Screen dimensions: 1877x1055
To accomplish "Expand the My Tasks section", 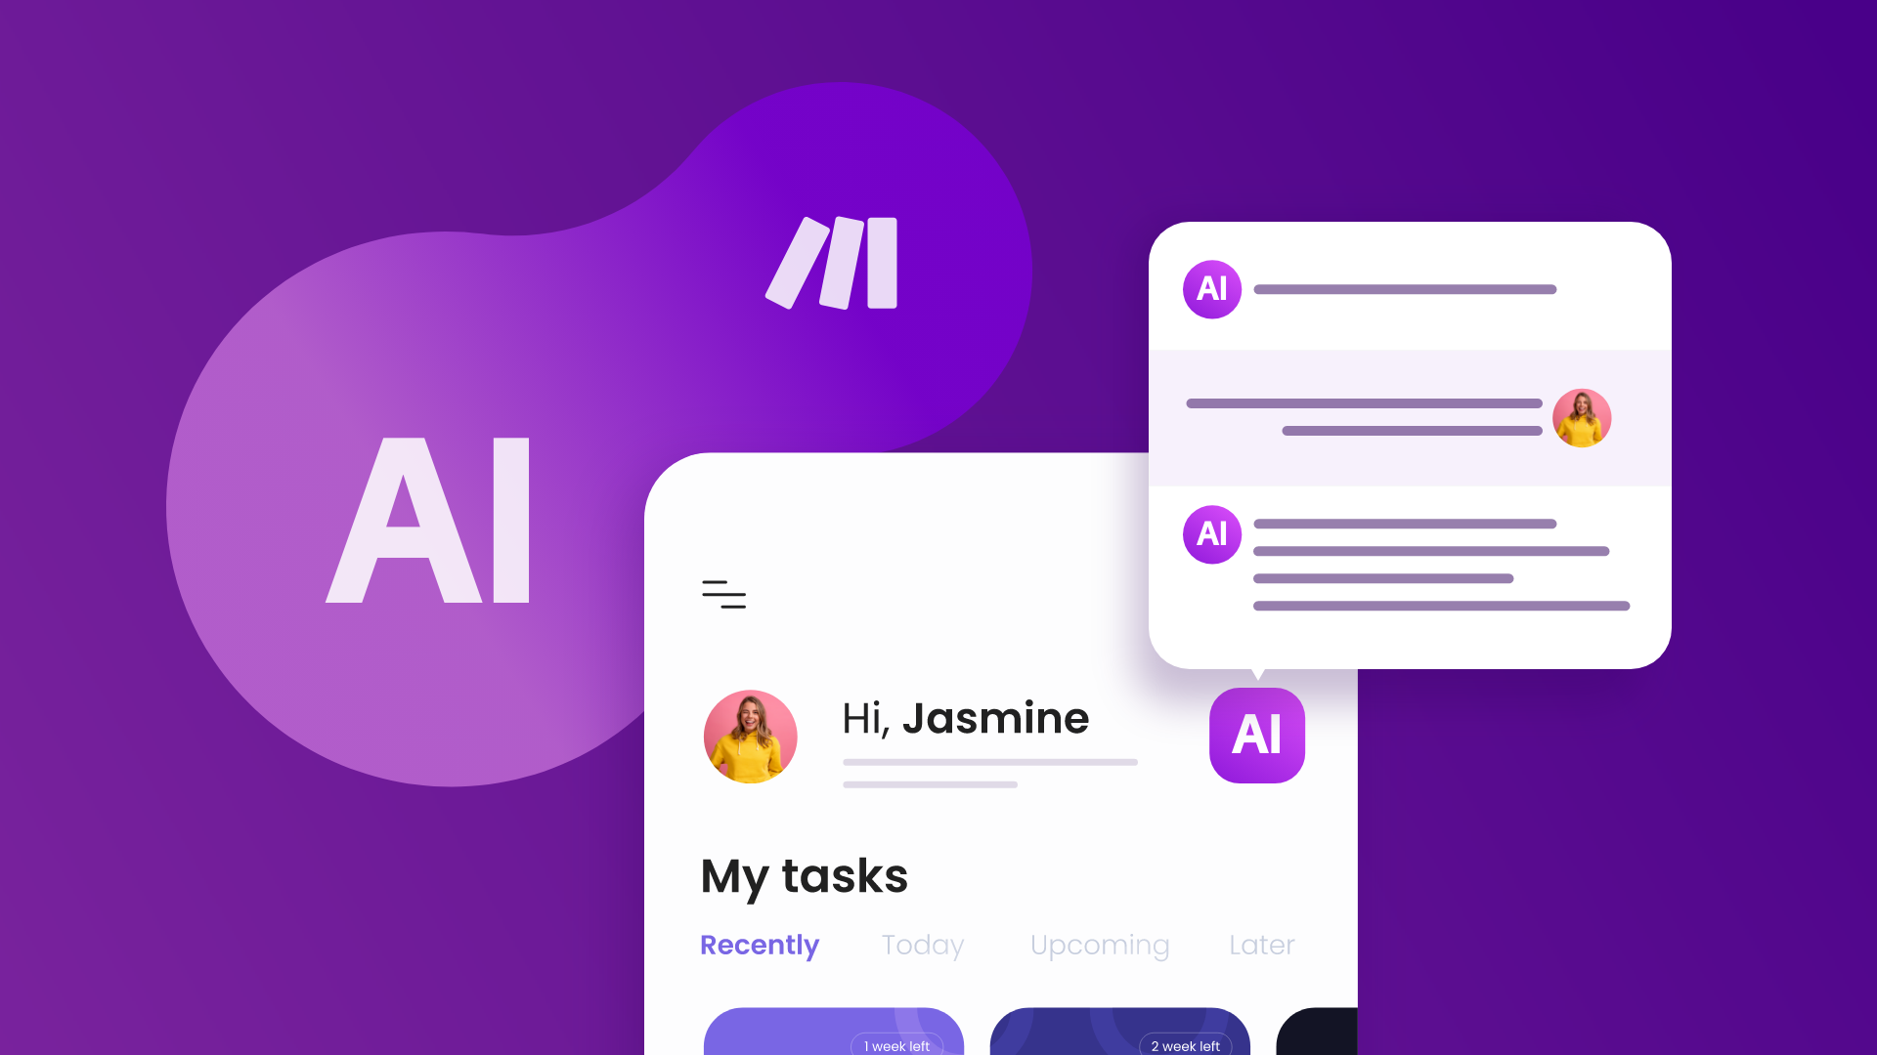I will tap(806, 876).
